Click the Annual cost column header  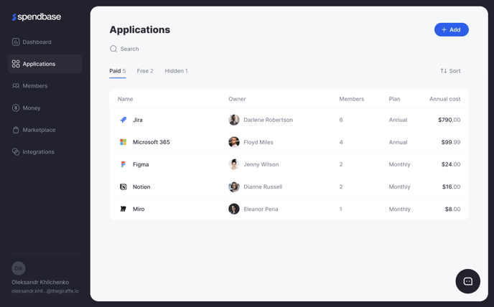pyautogui.click(x=444, y=99)
